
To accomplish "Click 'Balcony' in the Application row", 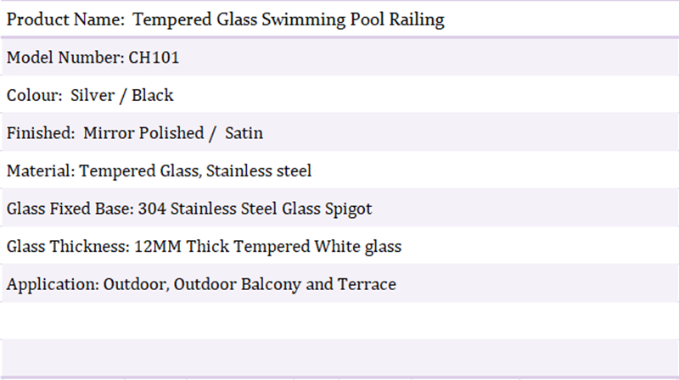I will 271,285.
